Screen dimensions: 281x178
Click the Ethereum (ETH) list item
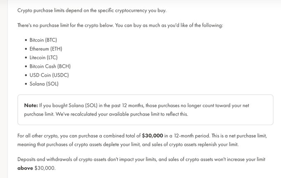(x=46, y=49)
